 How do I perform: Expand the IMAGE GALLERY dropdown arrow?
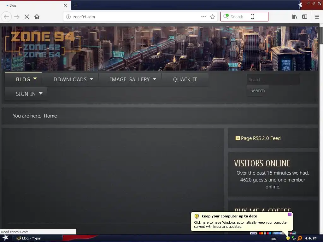pos(155,79)
